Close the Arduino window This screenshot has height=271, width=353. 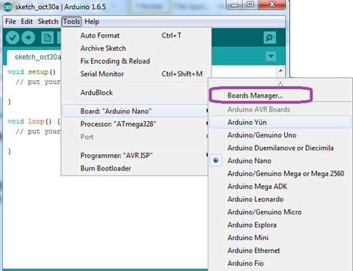click(x=272, y=5)
